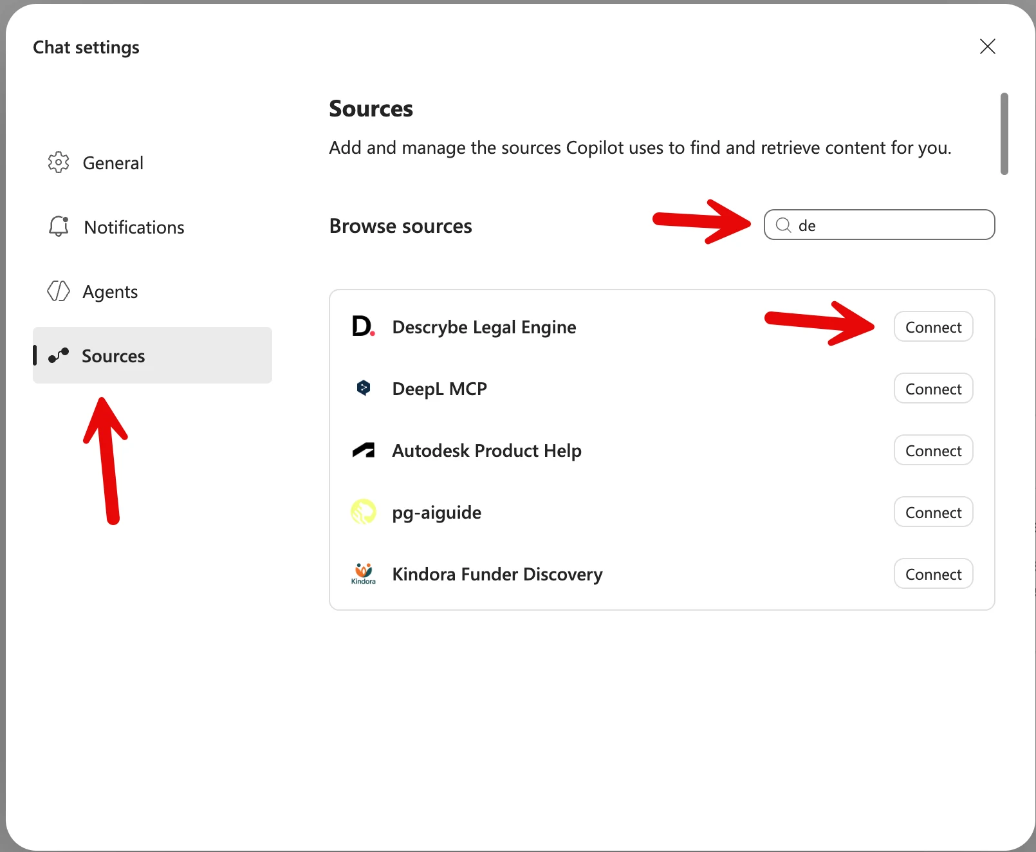Click the pg-aiguide name
The height and width of the screenshot is (852, 1036).
(437, 512)
